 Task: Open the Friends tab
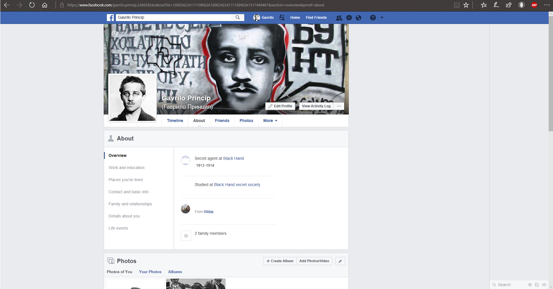[222, 121]
